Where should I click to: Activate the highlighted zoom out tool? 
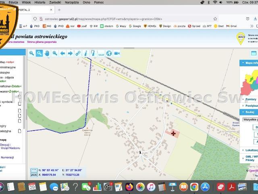click(x=39, y=53)
